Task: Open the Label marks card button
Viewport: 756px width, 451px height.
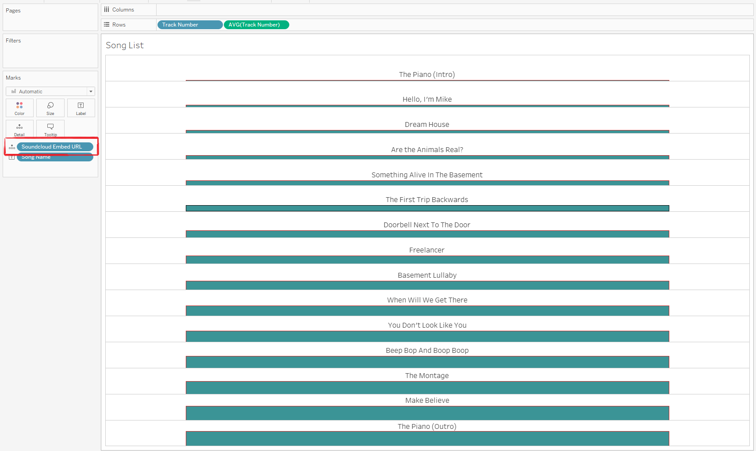Action: [x=81, y=108]
